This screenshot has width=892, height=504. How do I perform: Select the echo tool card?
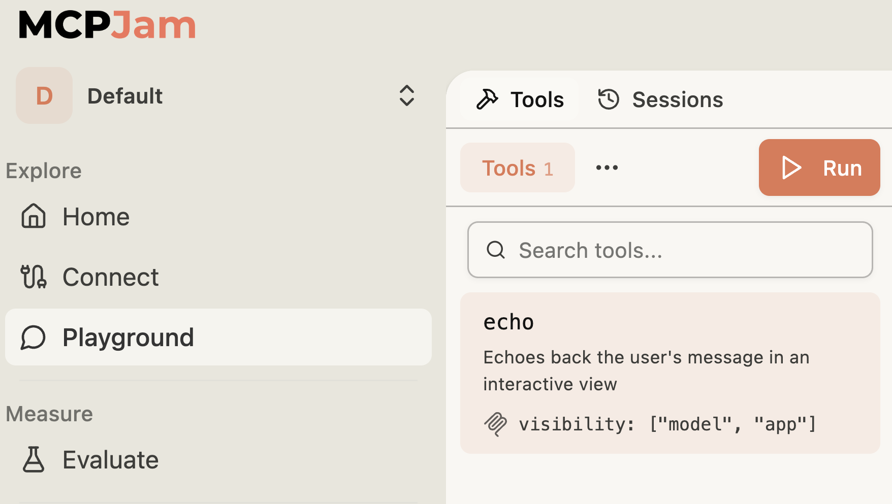670,373
